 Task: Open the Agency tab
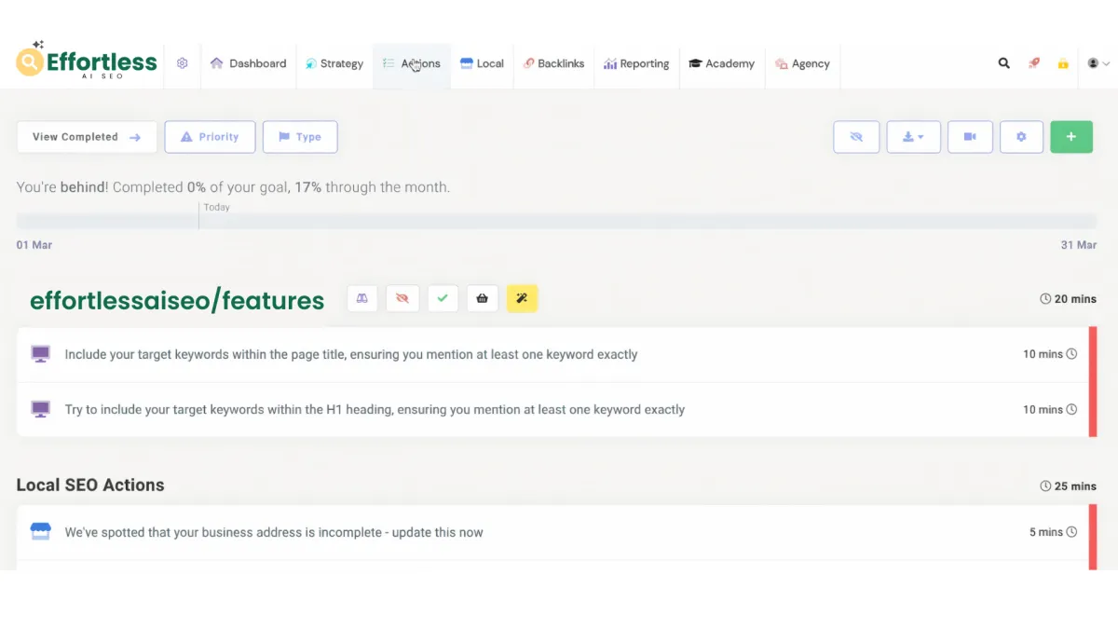pyautogui.click(x=802, y=63)
